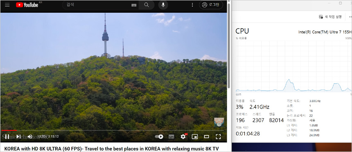
Task: Click the 18.0MB L2 cache value
Action: click(x=314, y=130)
